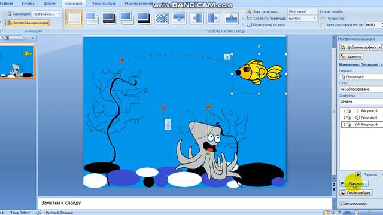Click the slide 1 thumbnail

[17, 61]
